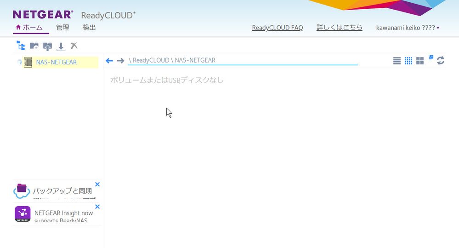The height and width of the screenshot is (248, 459).
Task: Click the NETGEAR logo
Action: click(x=43, y=14)
